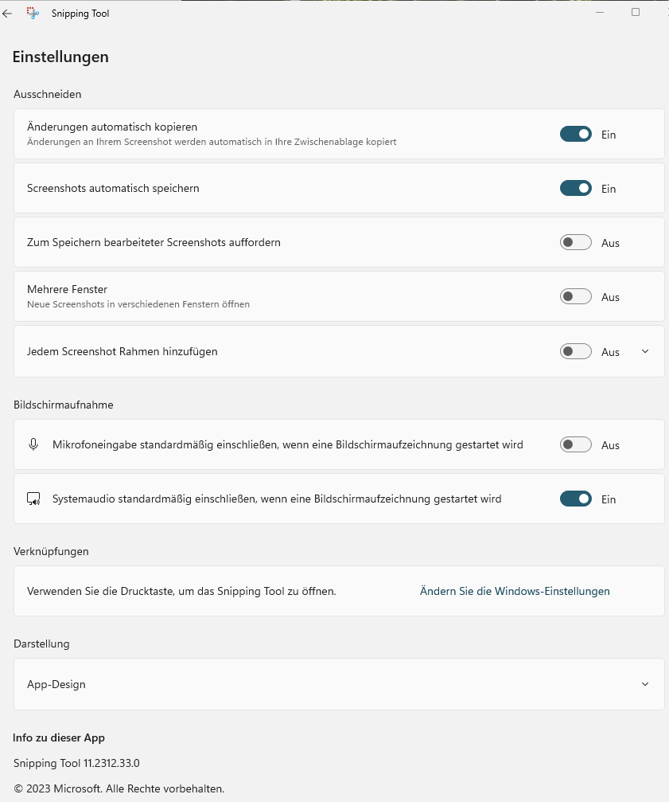
Task: Turn on the 'Mehrere Fenster' switch
Action: pos(575,297)
